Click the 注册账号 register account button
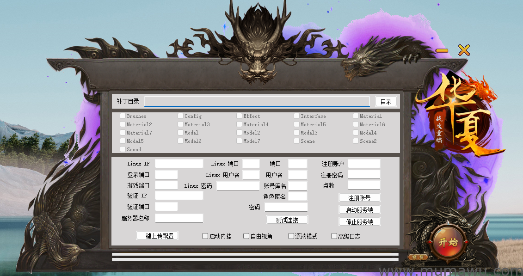The image size is (523, 276). (x=359, y=198)
